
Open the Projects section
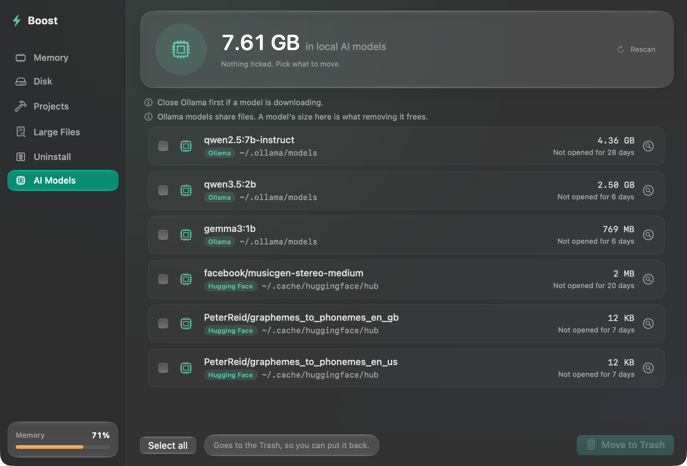63,106
